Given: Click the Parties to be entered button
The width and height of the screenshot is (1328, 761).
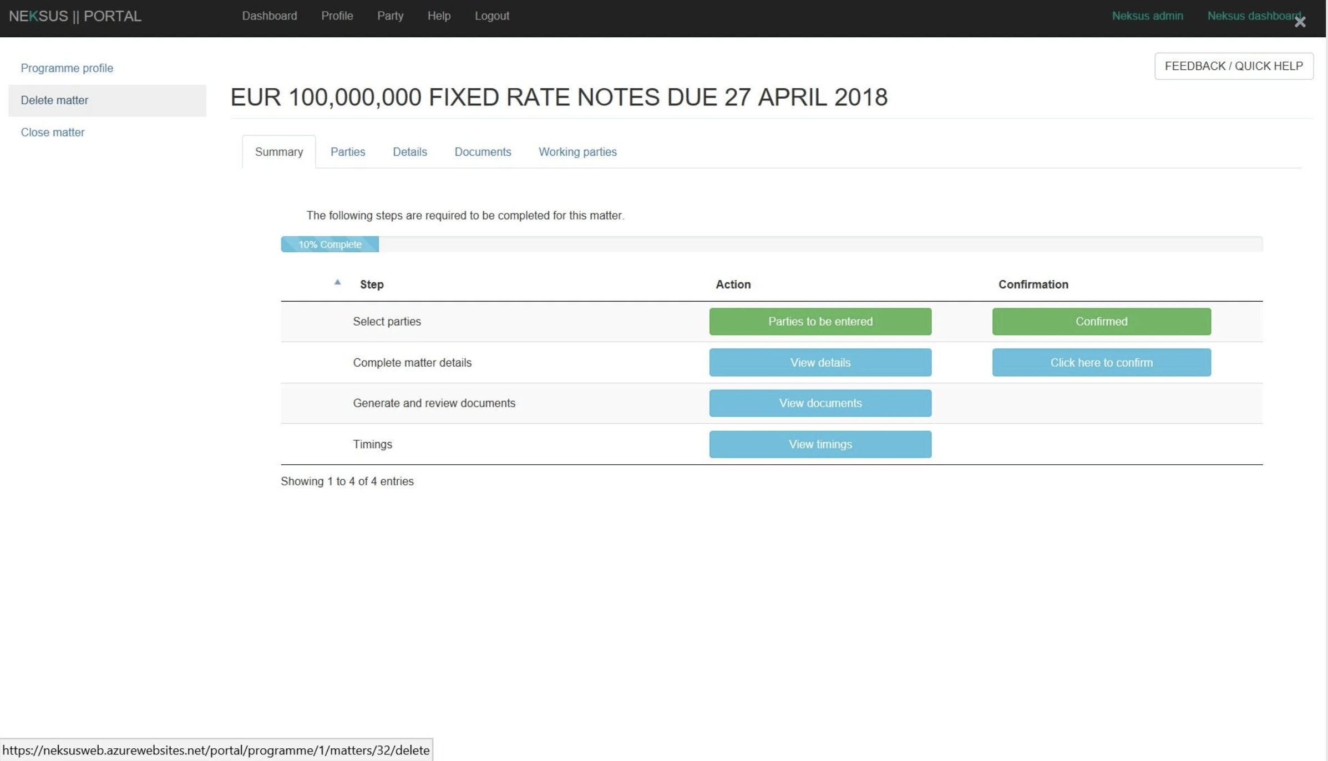Looking at the screenshot, I should pyautogui.click(x=820, y=322).
